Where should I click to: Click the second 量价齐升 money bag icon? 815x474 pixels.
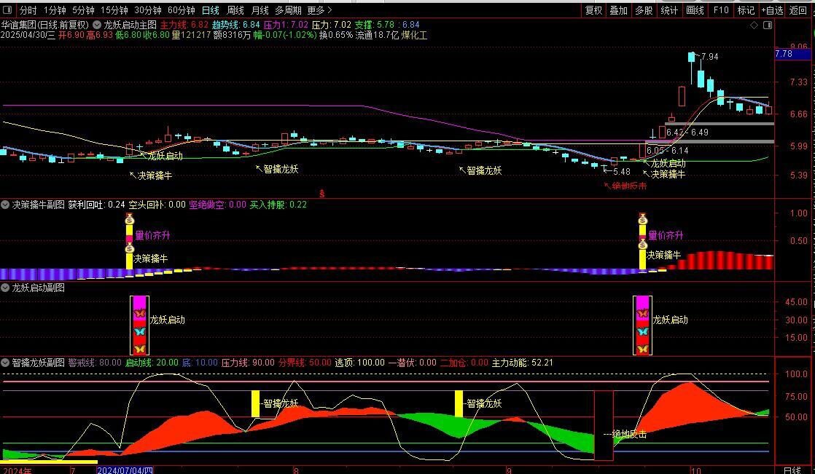pyautogui.click(x=643, y=220)
